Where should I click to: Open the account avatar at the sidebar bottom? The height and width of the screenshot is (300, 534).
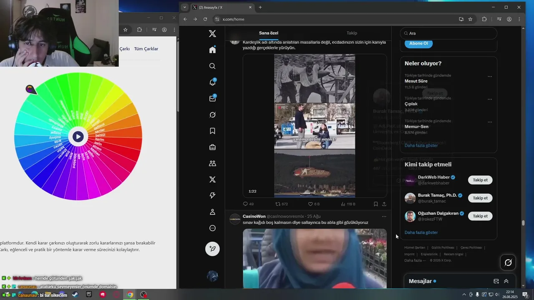[212, 276]
